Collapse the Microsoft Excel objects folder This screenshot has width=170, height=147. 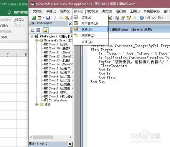coord(36,40)
